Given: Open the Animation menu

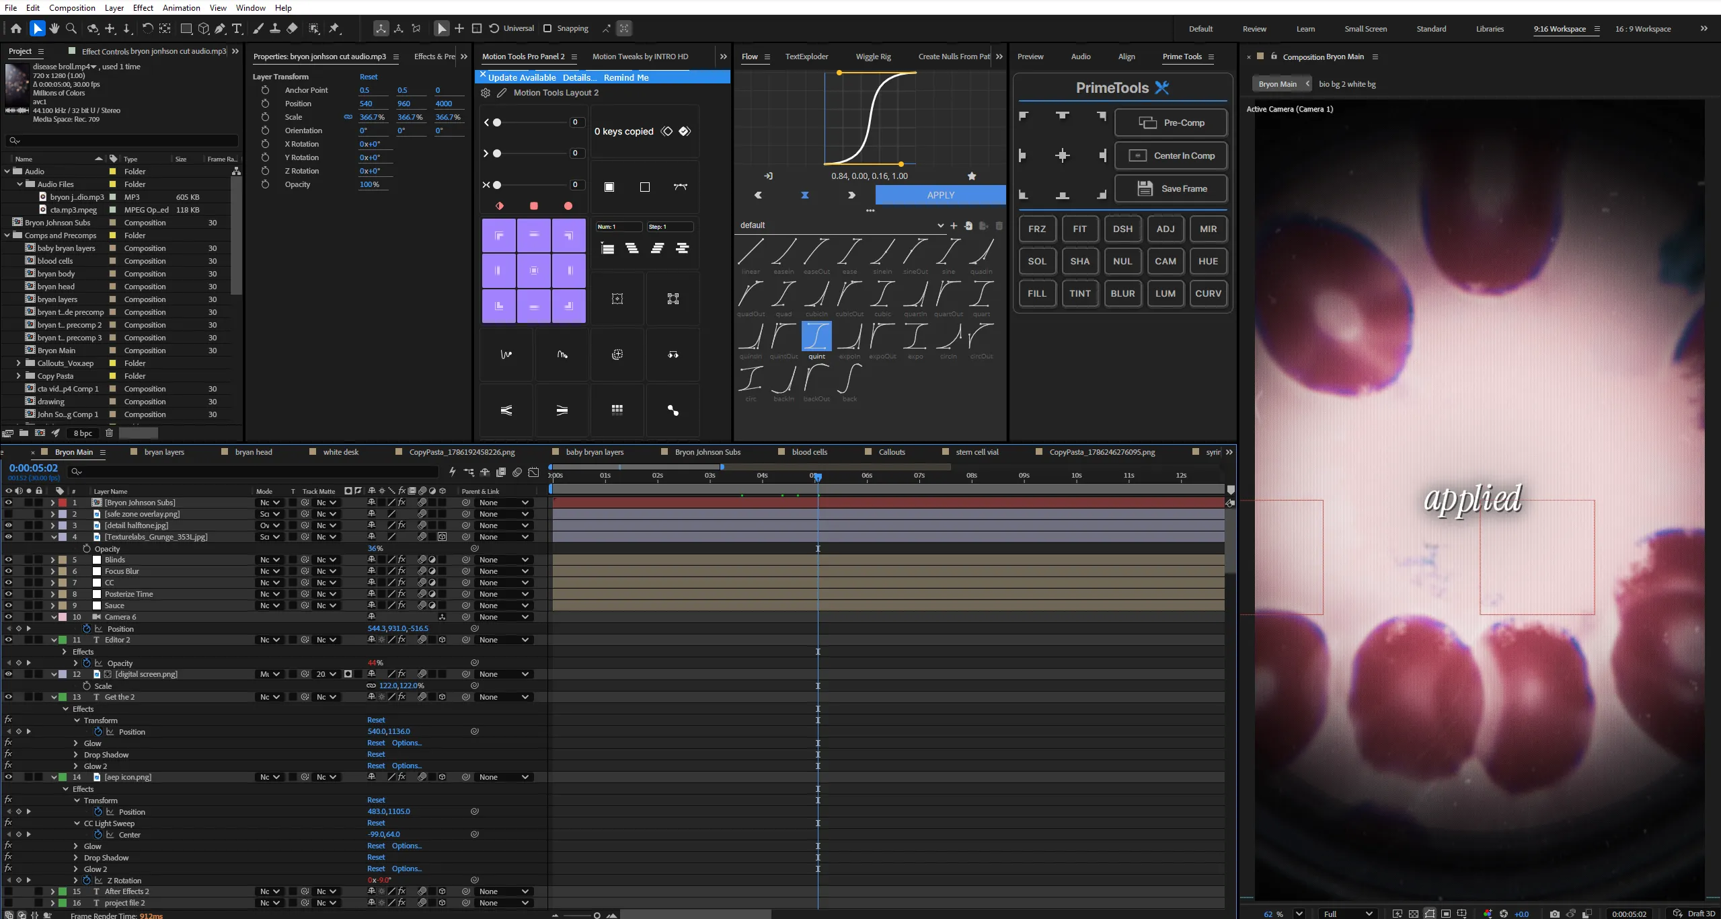Looking at the screenshot, I should point(182,7).
